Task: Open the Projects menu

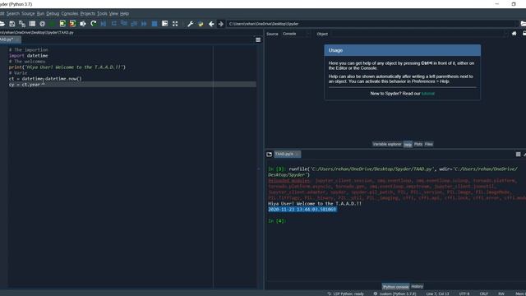Action: pyautogui.click(x=88, y=14)
